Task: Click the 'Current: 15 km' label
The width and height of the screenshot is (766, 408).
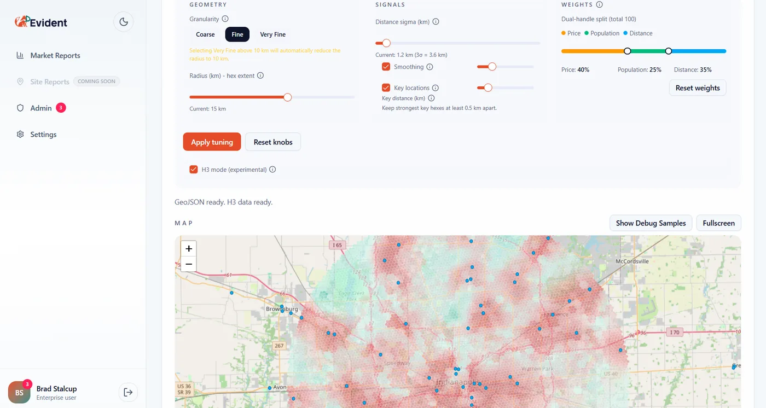Action: (207, 109)
